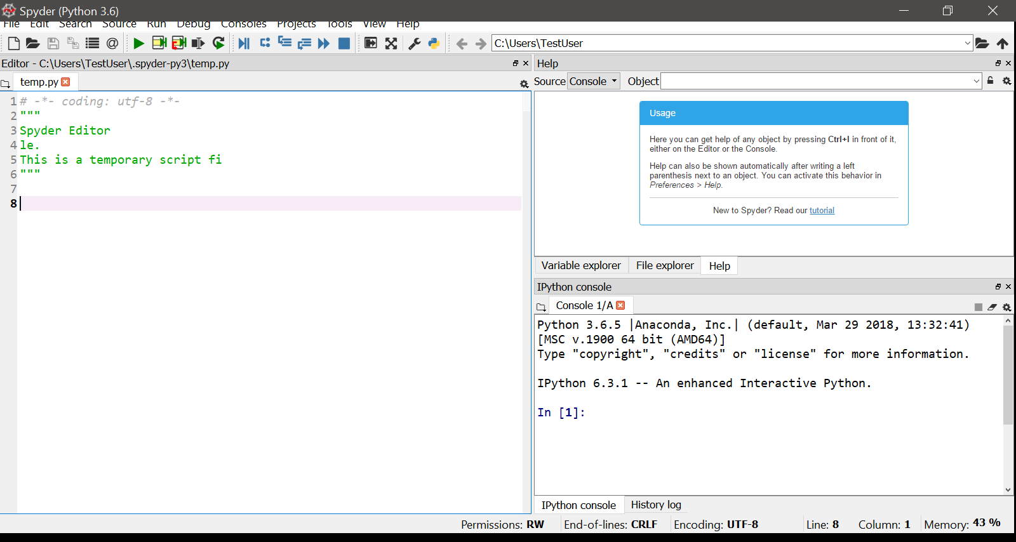Open PYTHONPATH manager python icon
The height and width of the screenshot is (542, 1016).
click(434, 43)
